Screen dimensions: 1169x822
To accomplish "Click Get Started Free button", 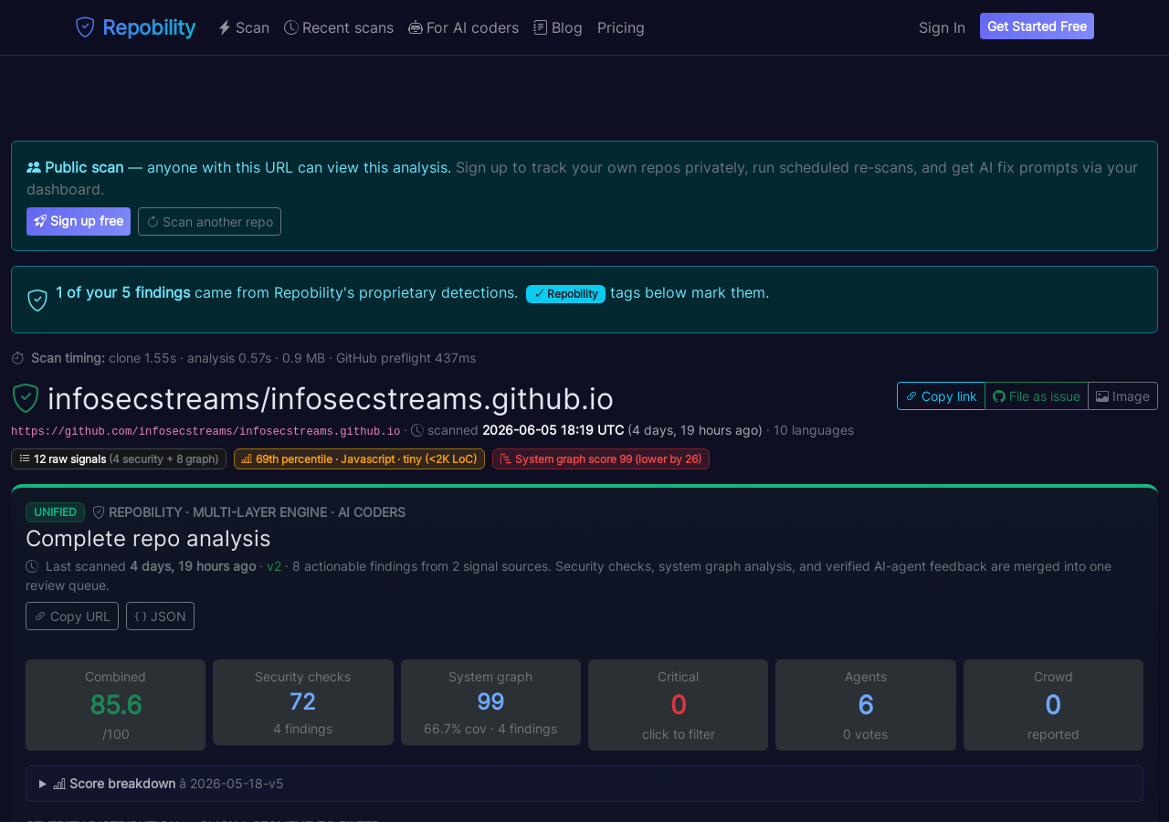I will point(1037,26).
